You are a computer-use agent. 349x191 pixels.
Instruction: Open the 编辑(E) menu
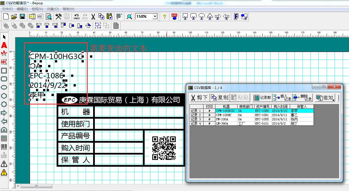22,9
